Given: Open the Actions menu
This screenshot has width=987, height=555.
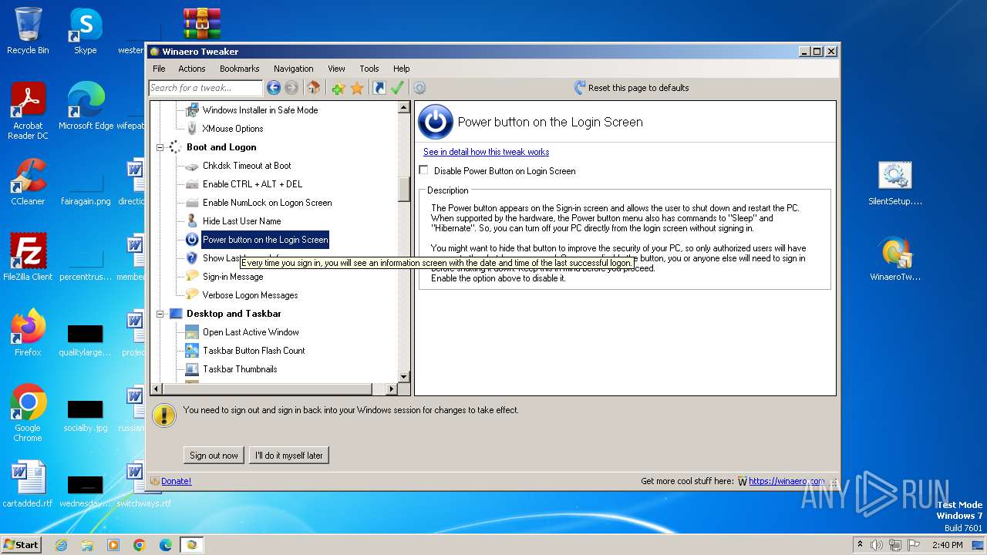Looking at the screenshot, I should pos(192,69).
